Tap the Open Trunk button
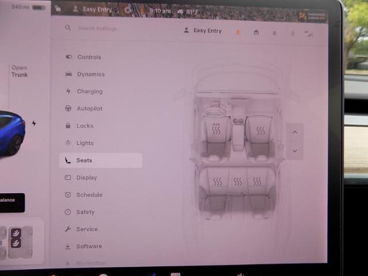Viewport: 368px width, 276px height. coord(19,71)
